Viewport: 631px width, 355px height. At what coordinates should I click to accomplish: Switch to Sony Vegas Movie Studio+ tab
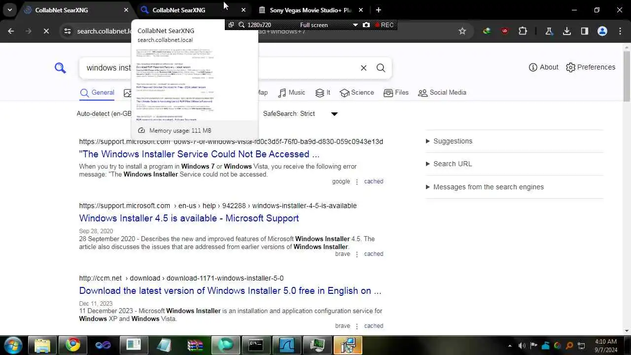[311, 10]
